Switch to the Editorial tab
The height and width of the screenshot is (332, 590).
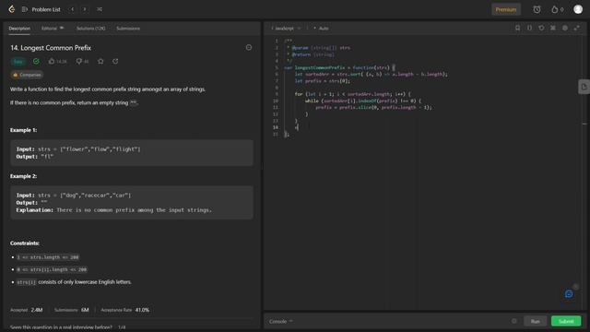53,29
